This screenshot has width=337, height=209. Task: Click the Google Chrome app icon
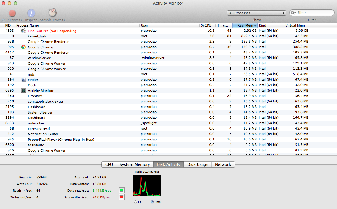coord(23,47)
